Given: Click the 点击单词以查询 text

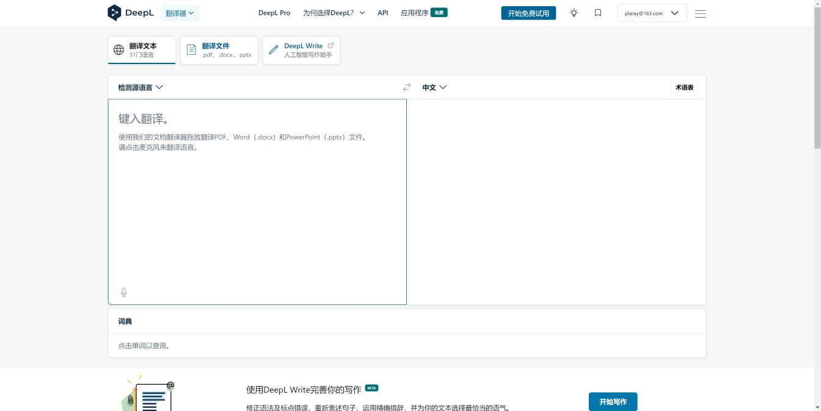Looking at the screenshot, I should [x=145, y=346].
